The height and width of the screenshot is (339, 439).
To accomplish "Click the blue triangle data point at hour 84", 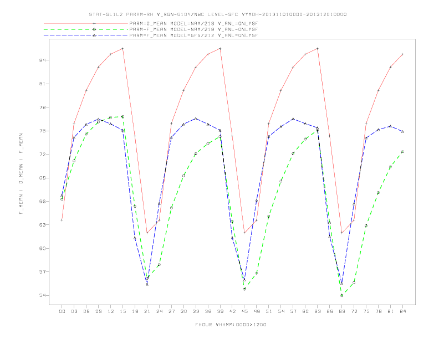I will tap(402, 131).
